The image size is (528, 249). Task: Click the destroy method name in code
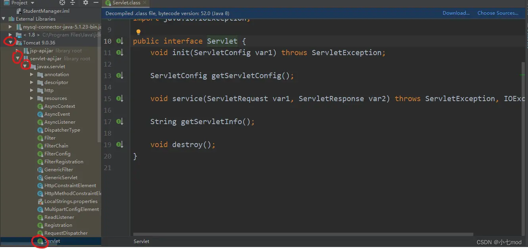187,145
